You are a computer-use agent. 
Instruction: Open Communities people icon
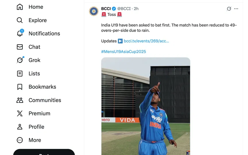coord(20,100)
